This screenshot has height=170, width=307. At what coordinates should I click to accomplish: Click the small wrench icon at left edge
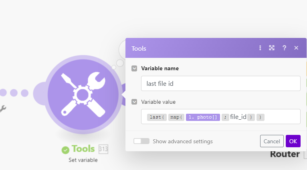2,109
